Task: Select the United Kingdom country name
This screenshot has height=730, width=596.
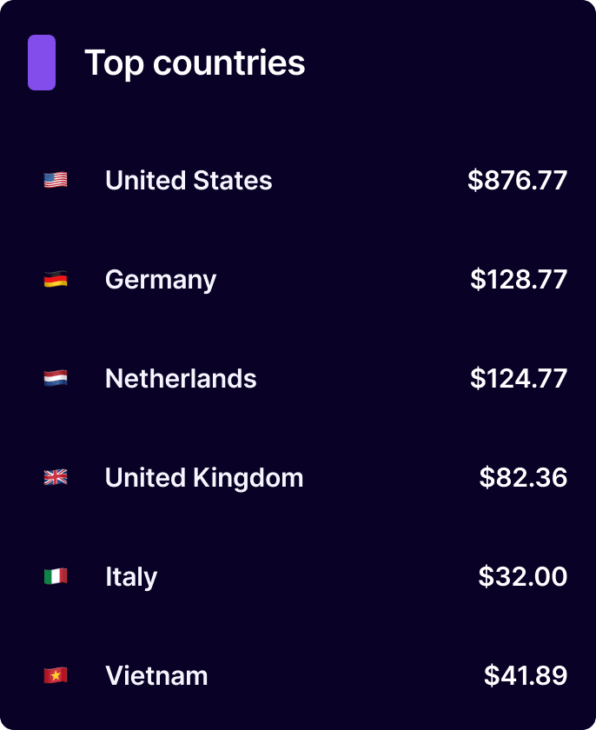Action: tap(204, 477)
